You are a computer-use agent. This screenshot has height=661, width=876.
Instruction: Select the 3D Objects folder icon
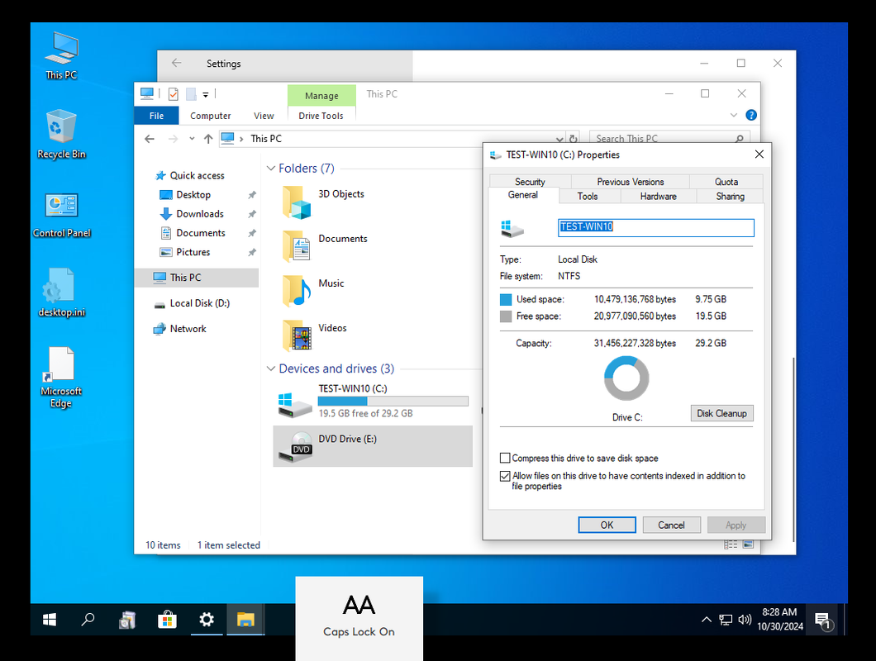tap(297, 202)
